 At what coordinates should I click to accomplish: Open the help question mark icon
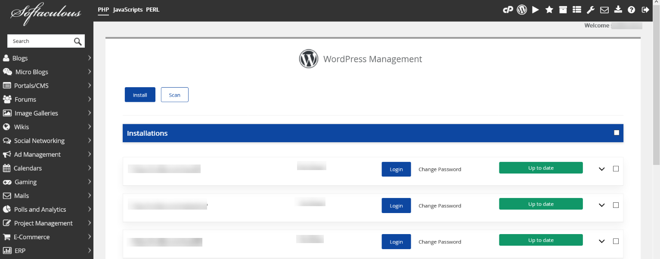coord(632,9)
